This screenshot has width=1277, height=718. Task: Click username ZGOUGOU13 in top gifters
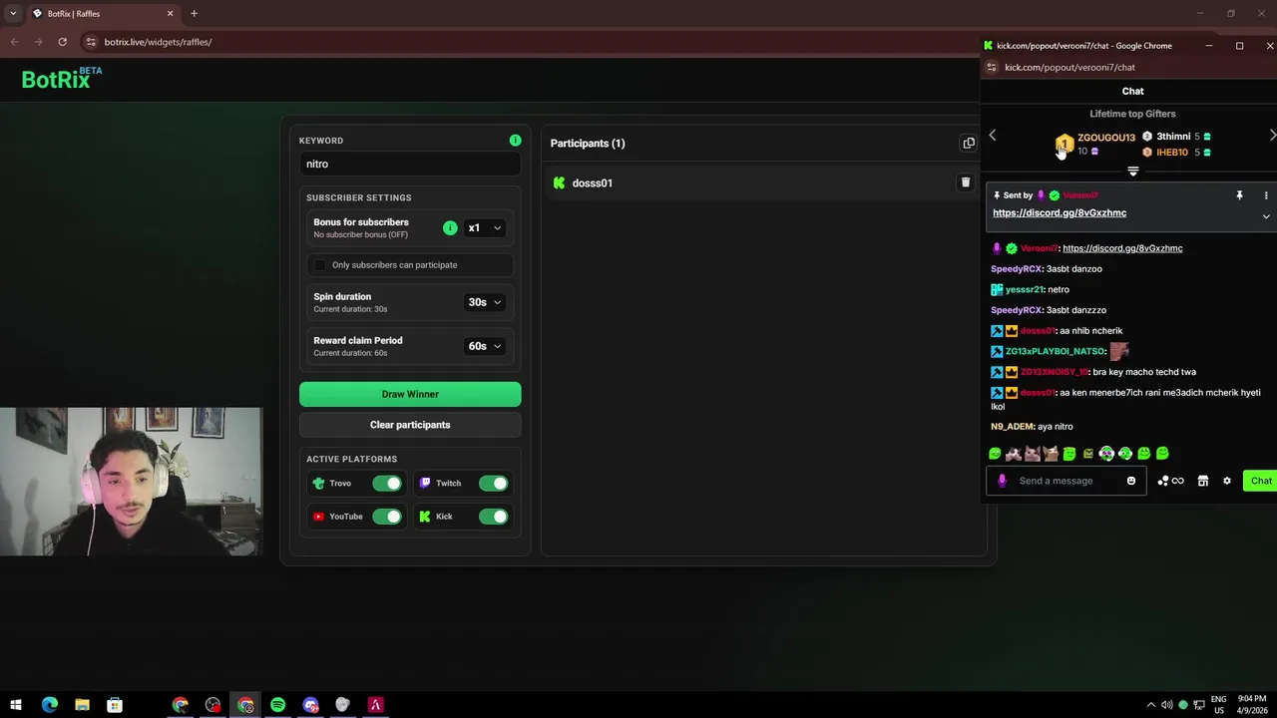tap(1106, 138)
